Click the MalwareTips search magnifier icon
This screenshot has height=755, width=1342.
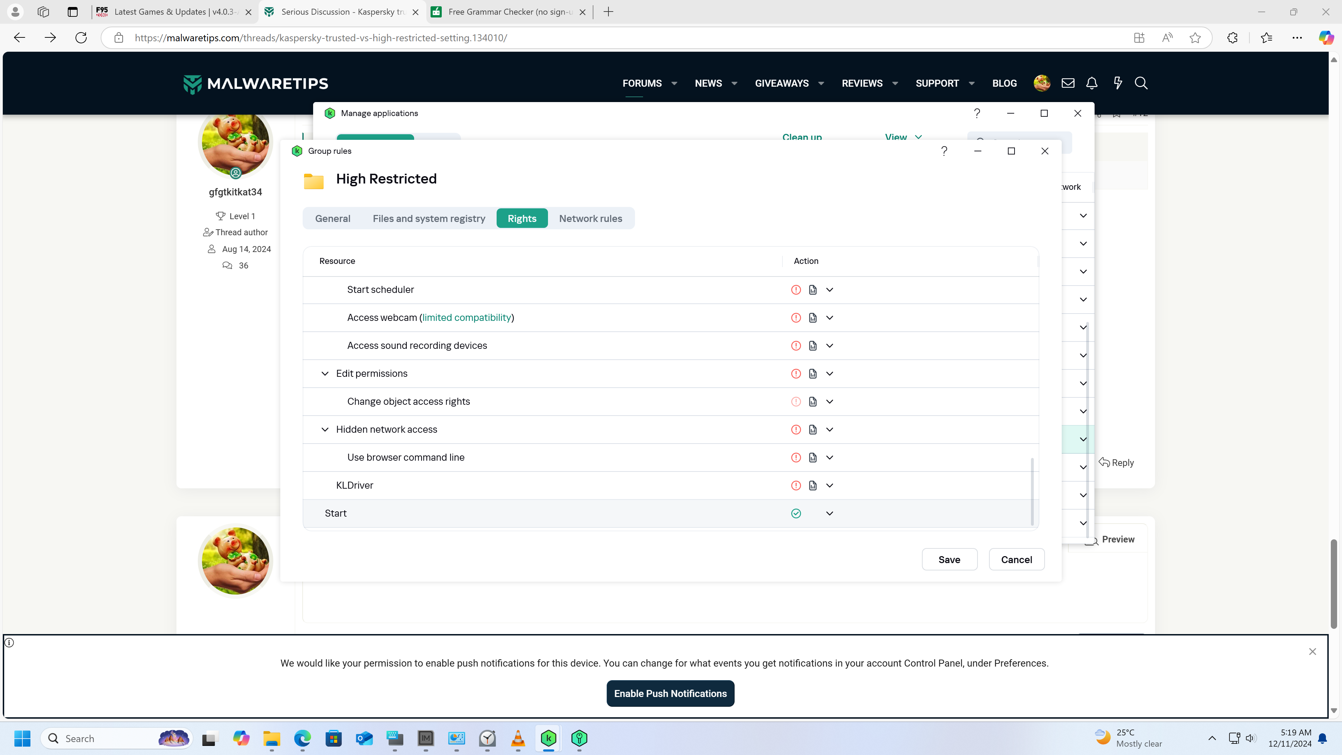click(1141, 84)
